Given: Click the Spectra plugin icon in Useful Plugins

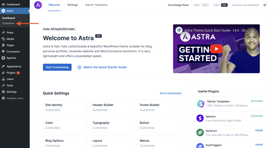Looking at the screenshot, I should 200,118.
